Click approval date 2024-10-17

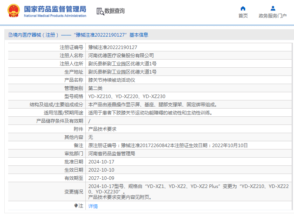point(101,162)
